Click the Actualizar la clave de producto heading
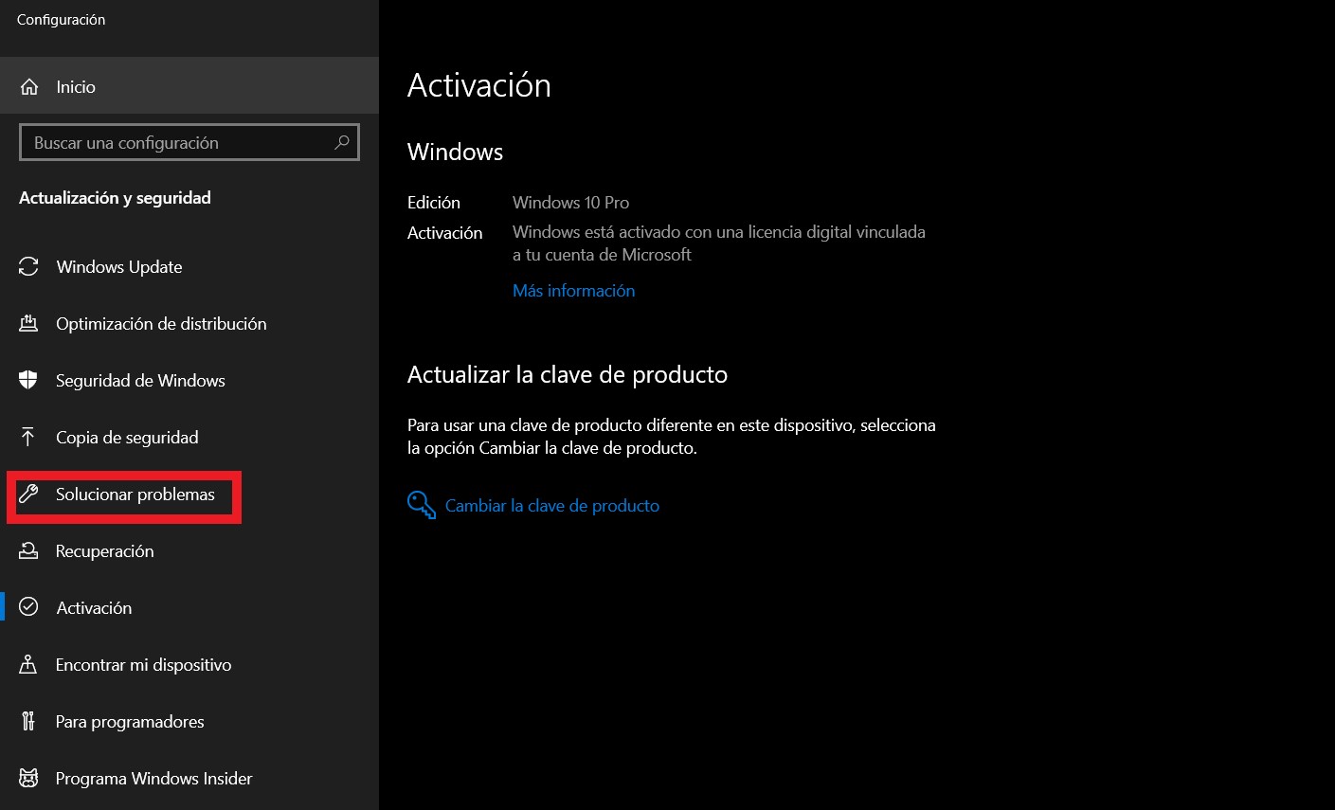This screenshot has width=1335, height=810. coord(568,374)
